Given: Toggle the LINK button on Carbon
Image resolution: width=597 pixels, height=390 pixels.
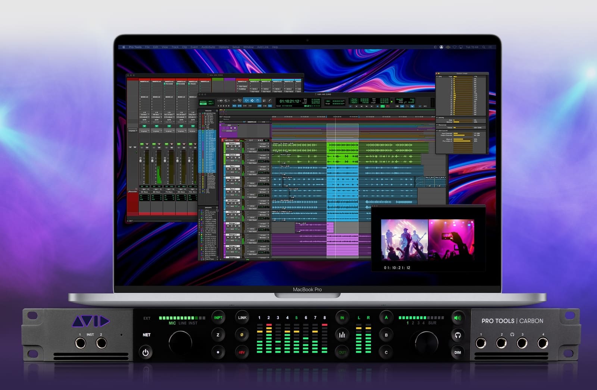Looking at the screenshot, I should pos(242,318).
